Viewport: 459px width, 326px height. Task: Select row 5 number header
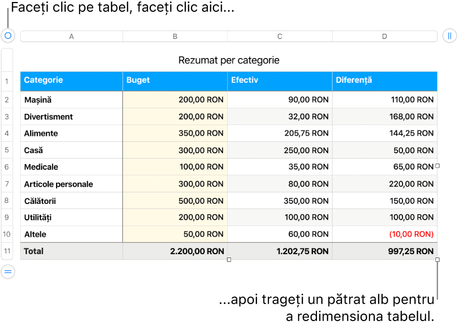[x=7, y=150]
